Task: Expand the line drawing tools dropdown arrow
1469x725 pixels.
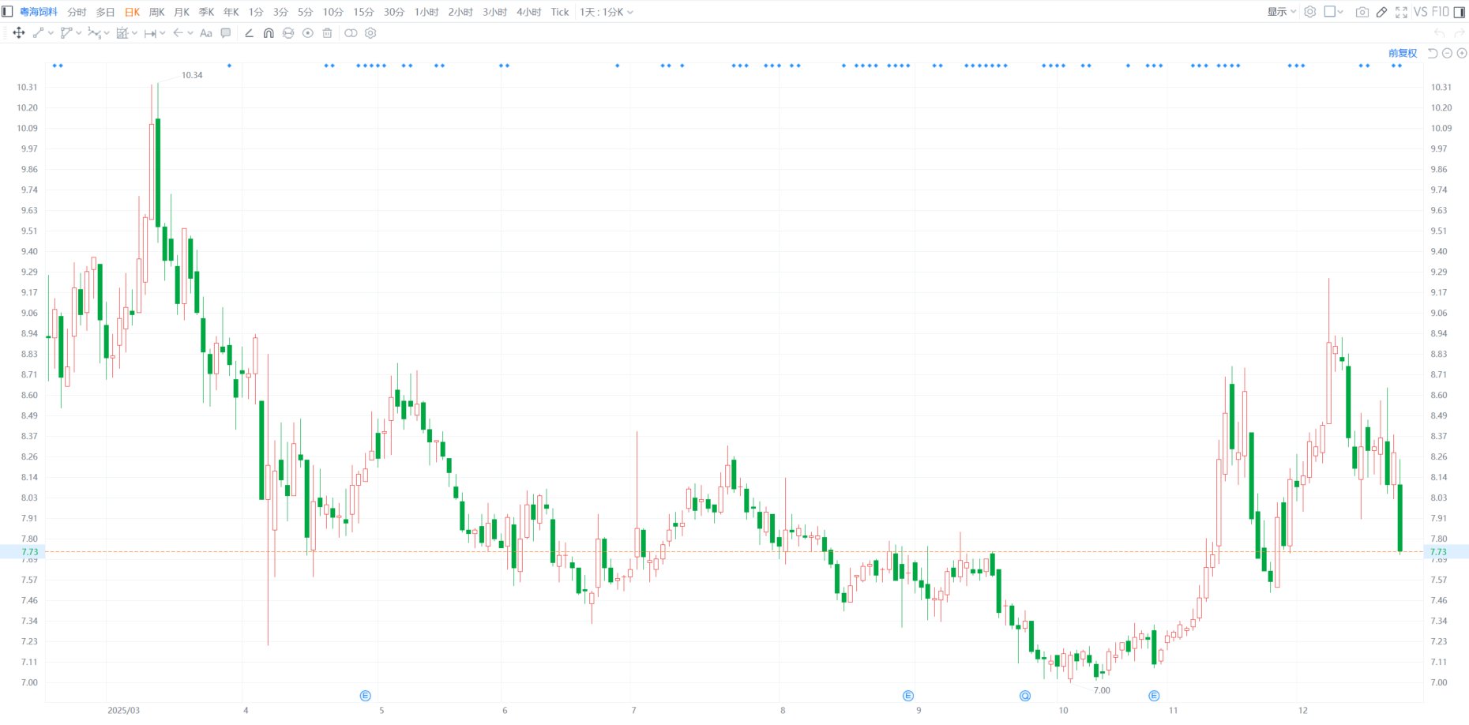Action: click(x=51, y=33)
